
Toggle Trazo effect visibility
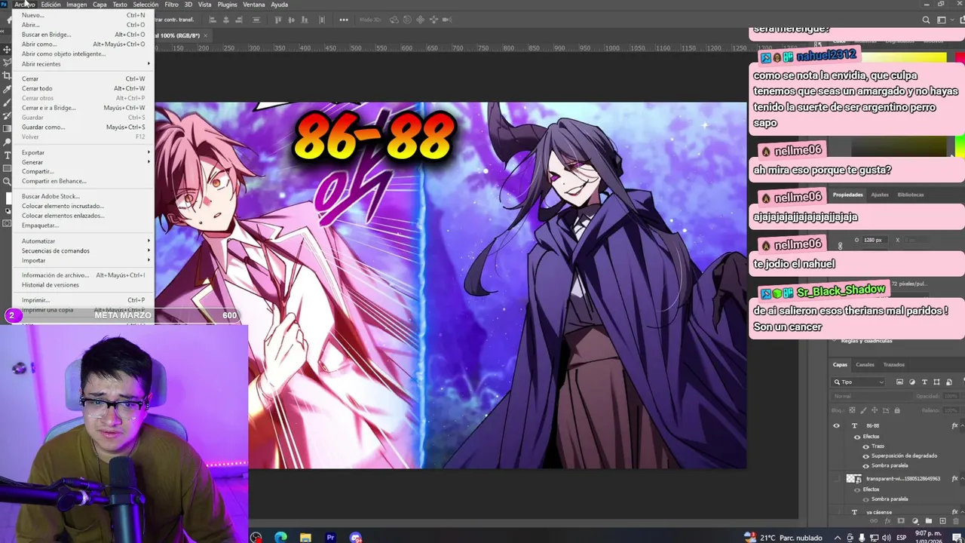point(865,446)
